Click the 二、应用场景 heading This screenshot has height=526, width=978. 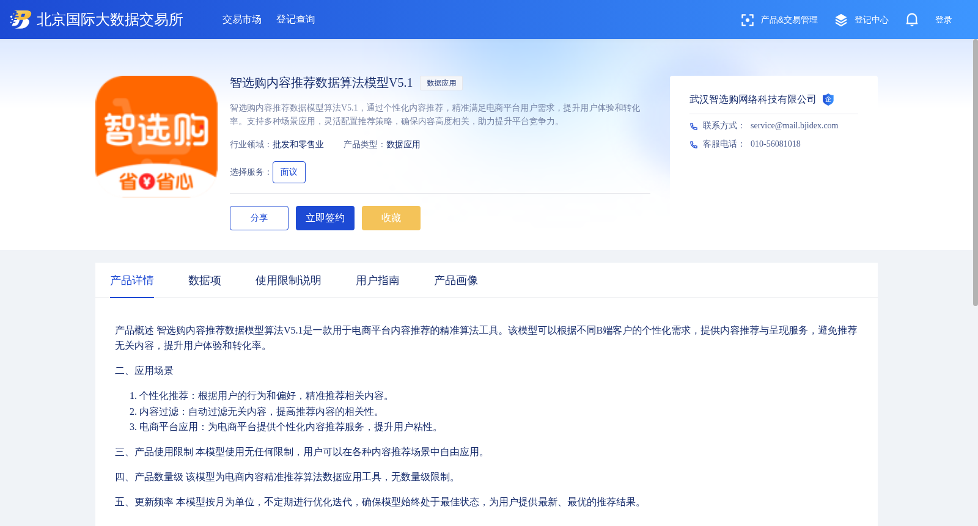click(x=144, y=371)
